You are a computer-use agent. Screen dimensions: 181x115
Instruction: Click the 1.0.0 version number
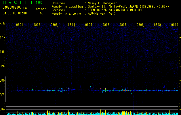pos(39,3)
